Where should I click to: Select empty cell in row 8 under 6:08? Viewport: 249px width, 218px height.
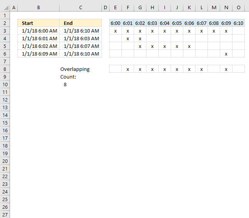click(214, 69)
